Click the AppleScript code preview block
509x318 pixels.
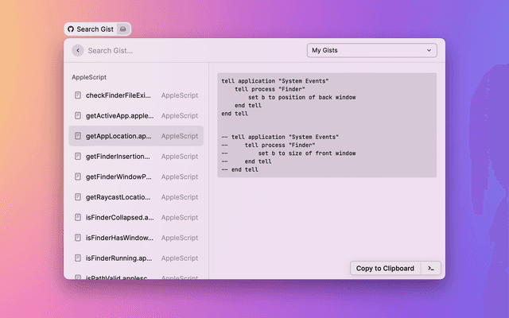pos(327,125)
